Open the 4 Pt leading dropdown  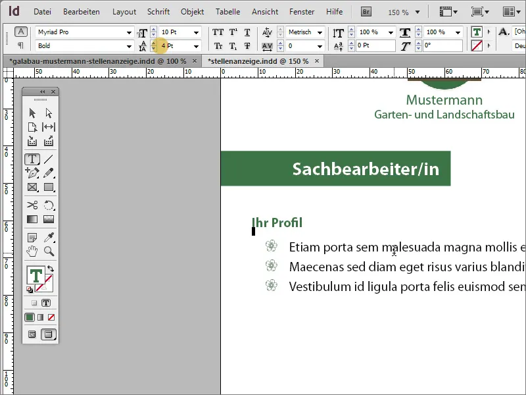pos(196,46)
